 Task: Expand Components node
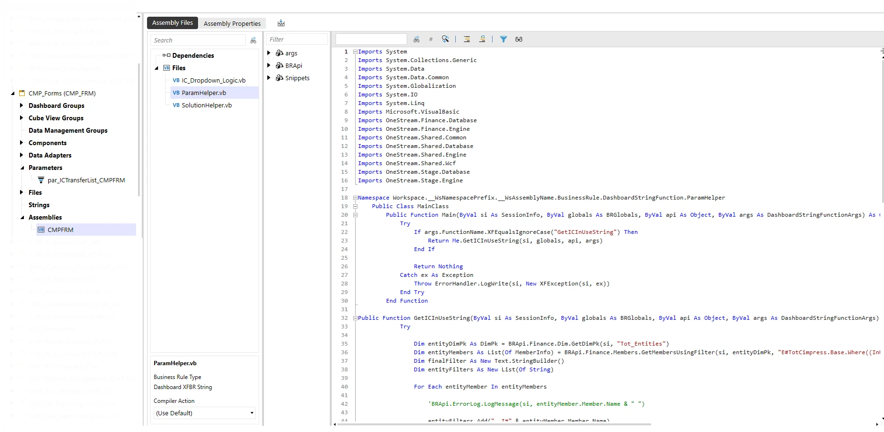(x=21, y=143)
